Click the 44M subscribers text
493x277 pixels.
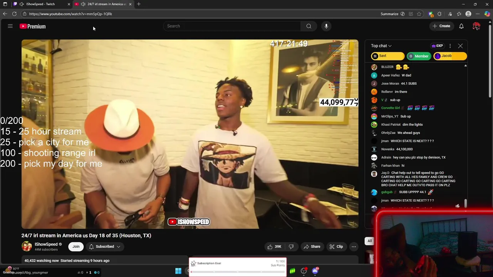coord(46,250)
